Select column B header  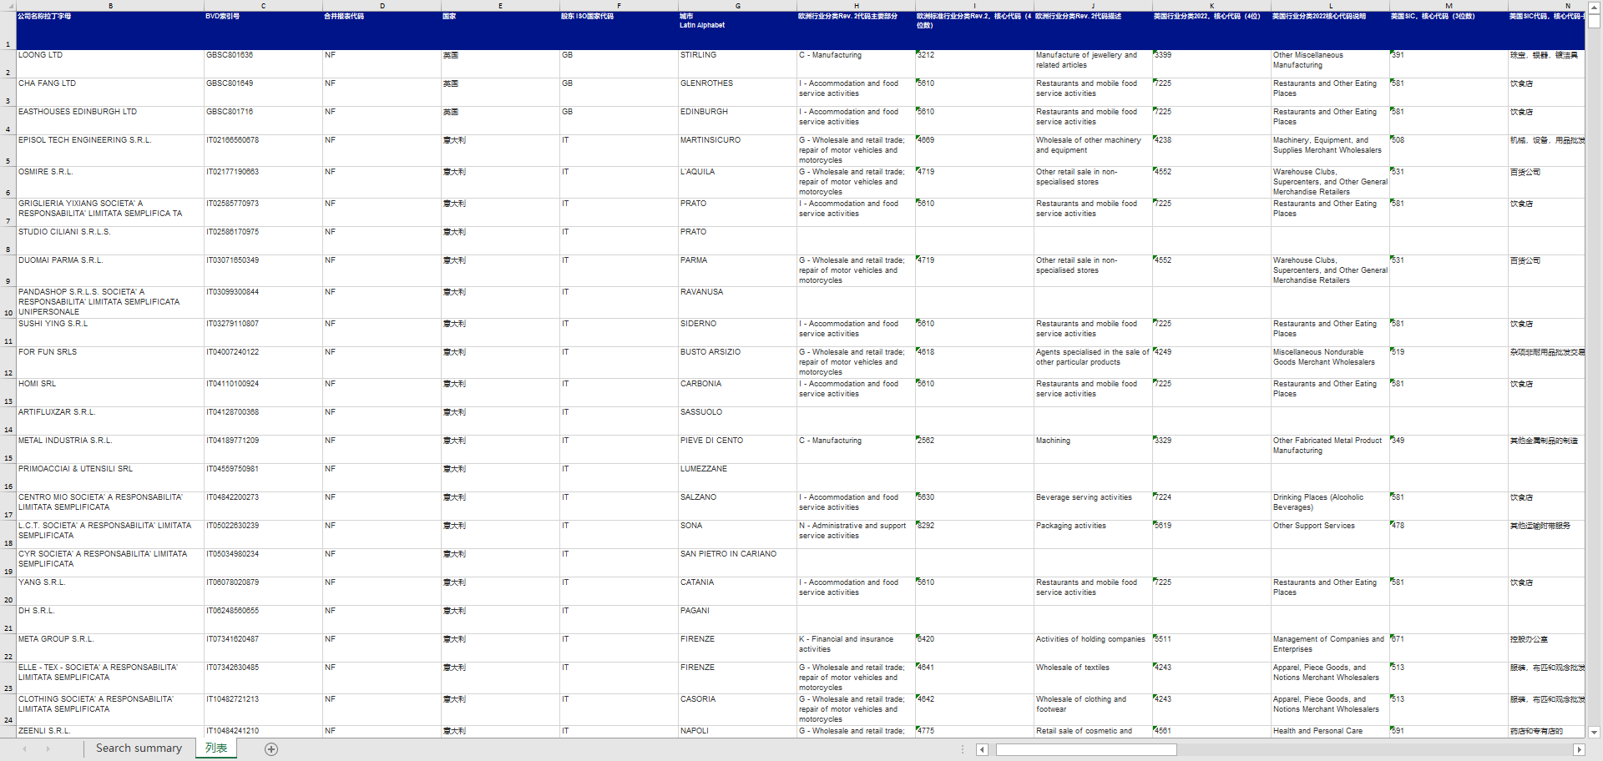coord(110,6)
